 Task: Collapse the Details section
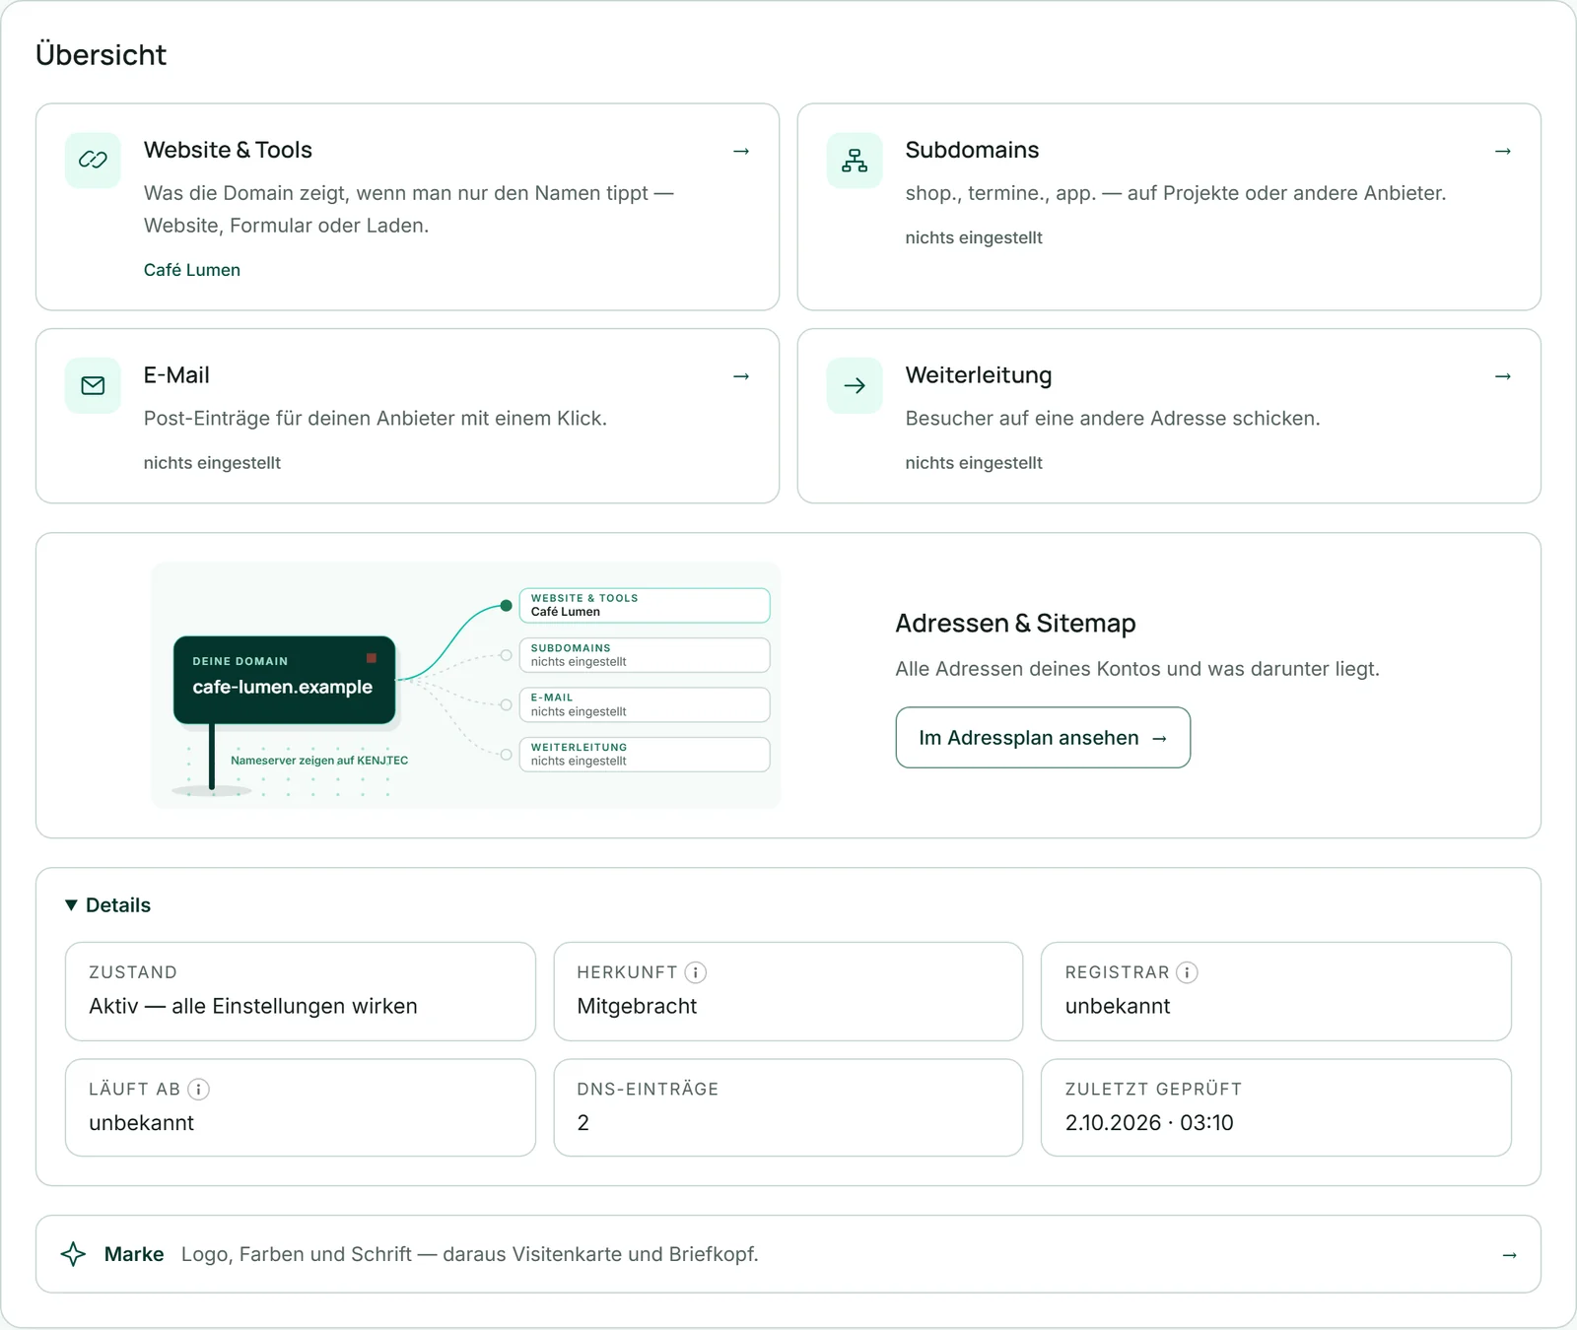click(107, 904)
